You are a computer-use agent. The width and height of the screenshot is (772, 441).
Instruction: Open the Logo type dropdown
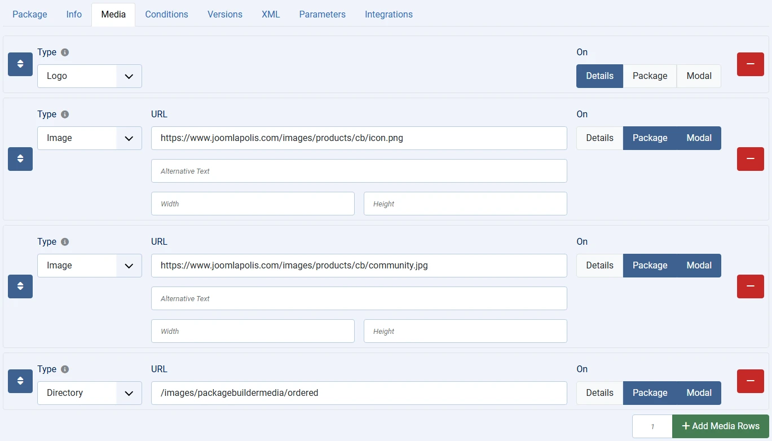pos(90,76)
